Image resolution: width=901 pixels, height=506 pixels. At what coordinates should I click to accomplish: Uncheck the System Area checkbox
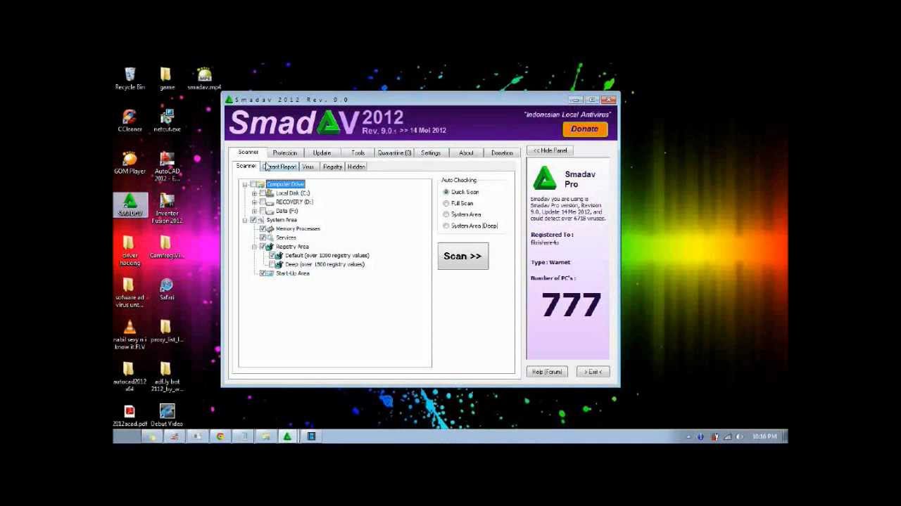254,220
